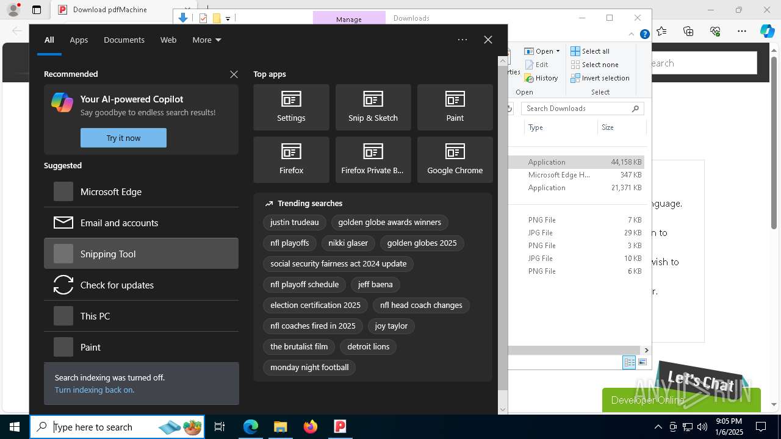This screenshot has width=781, height=439.
Task: Search trending topic monday night football
Action: [309, 367]
